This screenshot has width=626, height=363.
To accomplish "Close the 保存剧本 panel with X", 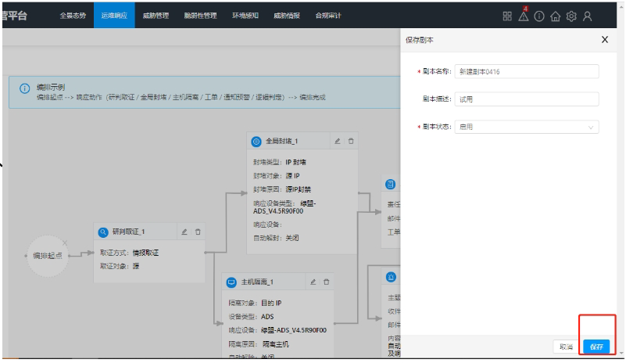I will tap(605, 39).
